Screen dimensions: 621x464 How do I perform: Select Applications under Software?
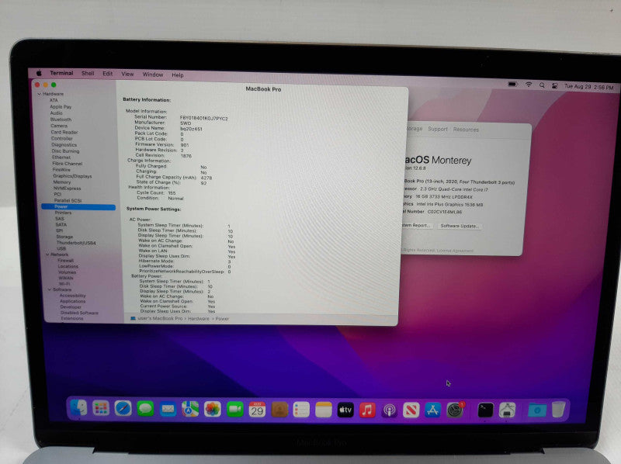pyautogui.click(x=72, y=301)
